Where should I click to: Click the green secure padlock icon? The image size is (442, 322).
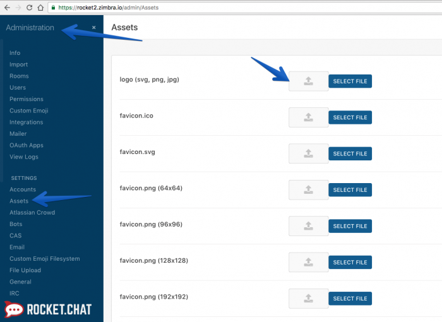coord(53,8)
